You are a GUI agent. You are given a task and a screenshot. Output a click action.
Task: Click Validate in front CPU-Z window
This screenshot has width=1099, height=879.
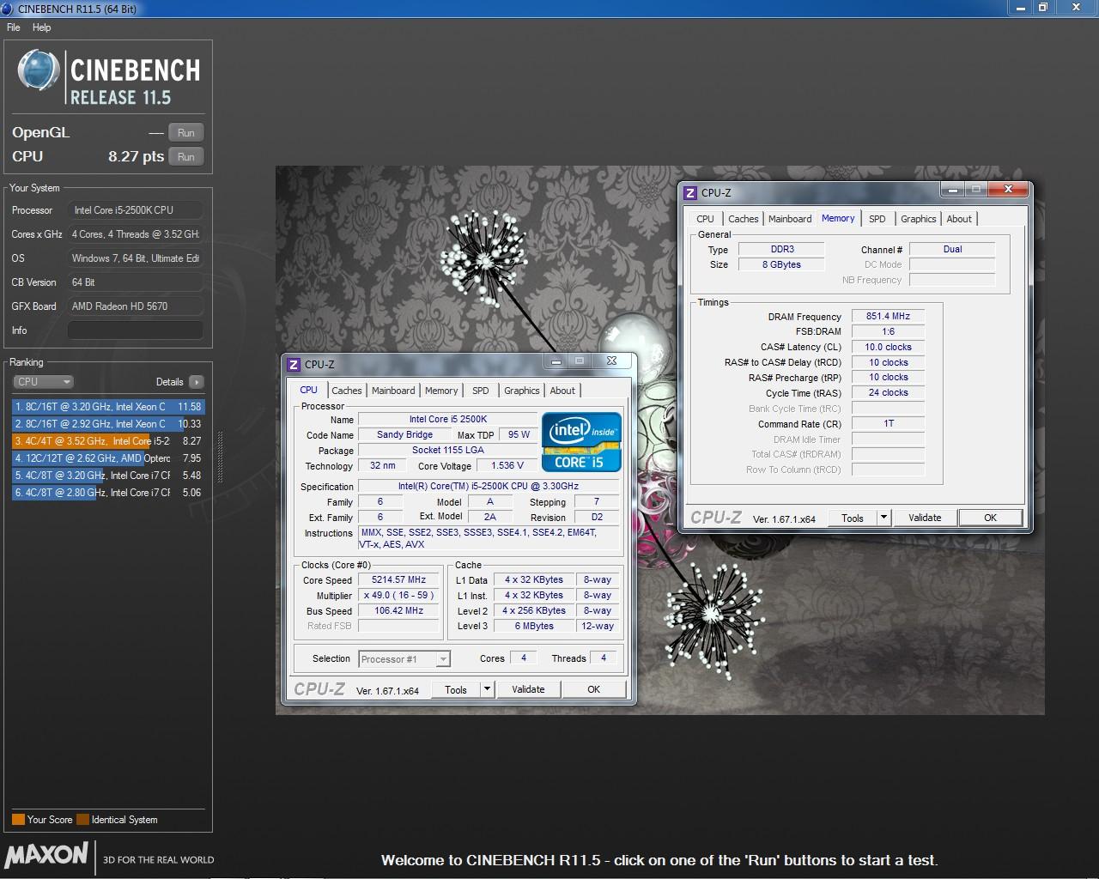click(x=528, y=689)
